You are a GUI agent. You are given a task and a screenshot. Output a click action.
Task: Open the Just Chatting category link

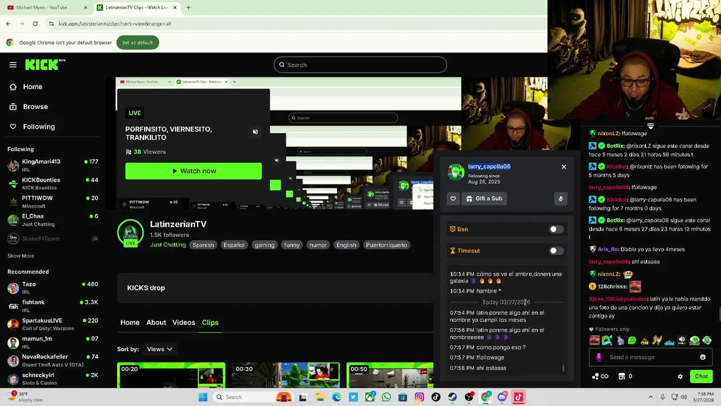pos(168,245)
